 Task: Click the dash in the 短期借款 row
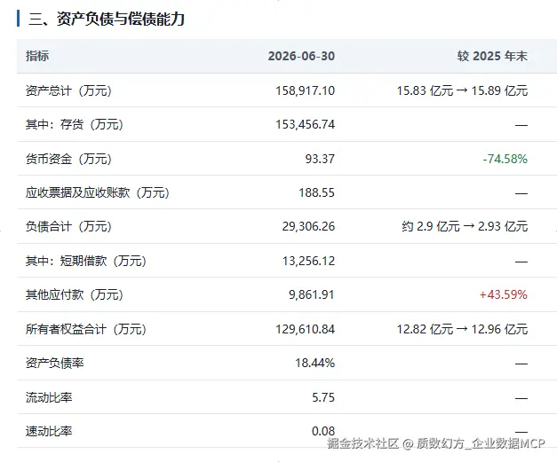click(521, 262)
